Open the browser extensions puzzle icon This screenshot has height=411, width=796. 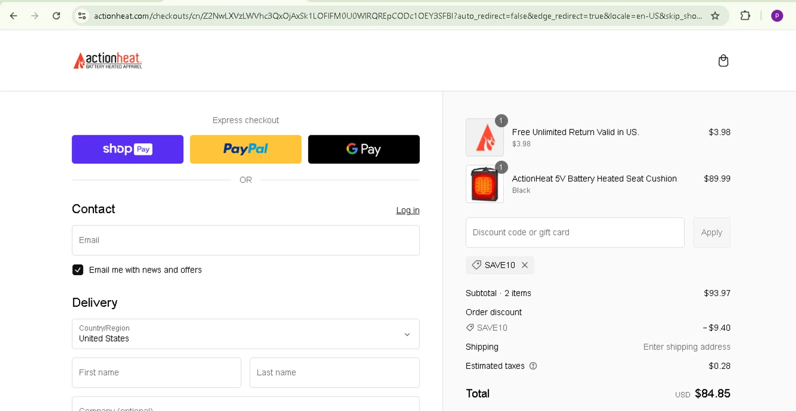pos(745,16)
